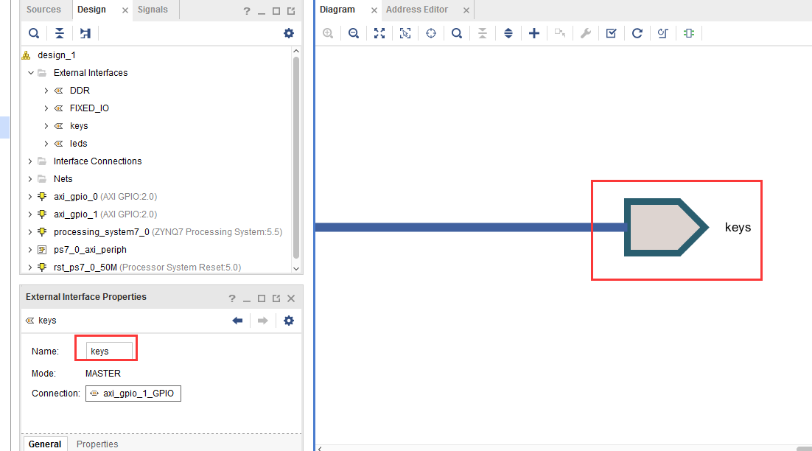Expand the DDR external interface
This screenshot has height=451, width=812.
point(46,91)
